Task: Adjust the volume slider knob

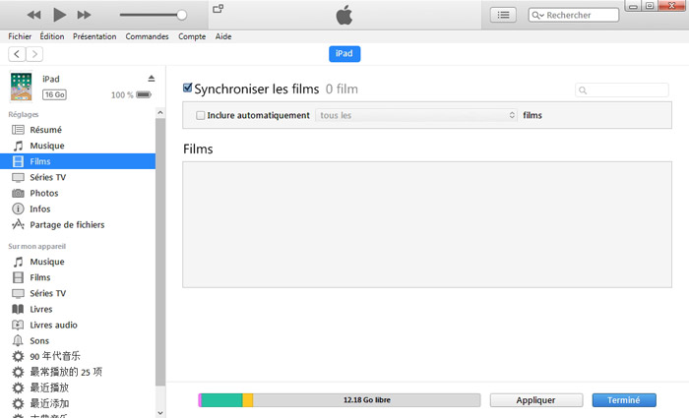Action: 181,15
